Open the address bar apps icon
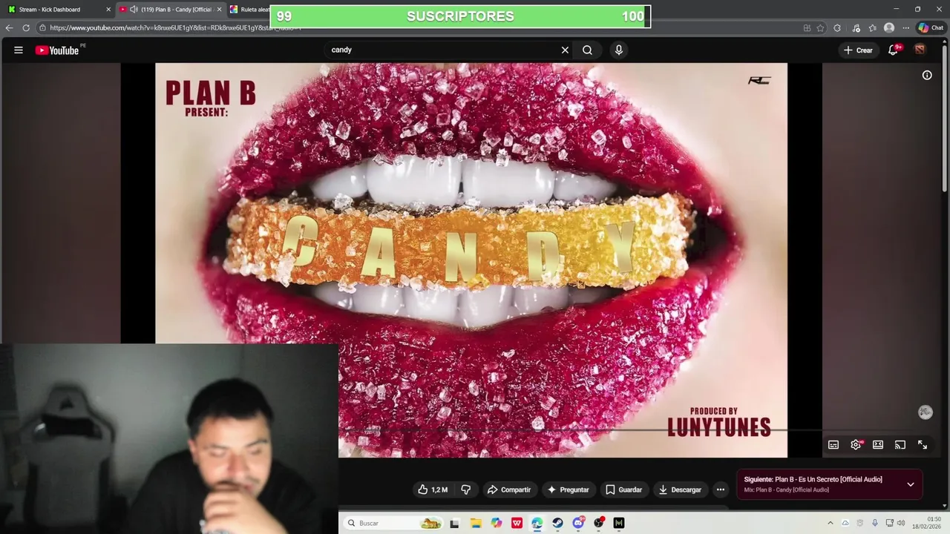Viewport: 950px width, 534px height. tap(807, 27)
